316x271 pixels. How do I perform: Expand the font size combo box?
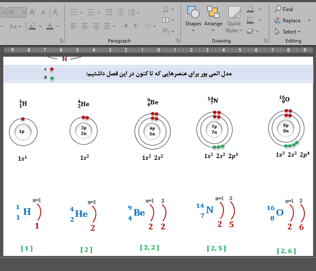(24, 13)
